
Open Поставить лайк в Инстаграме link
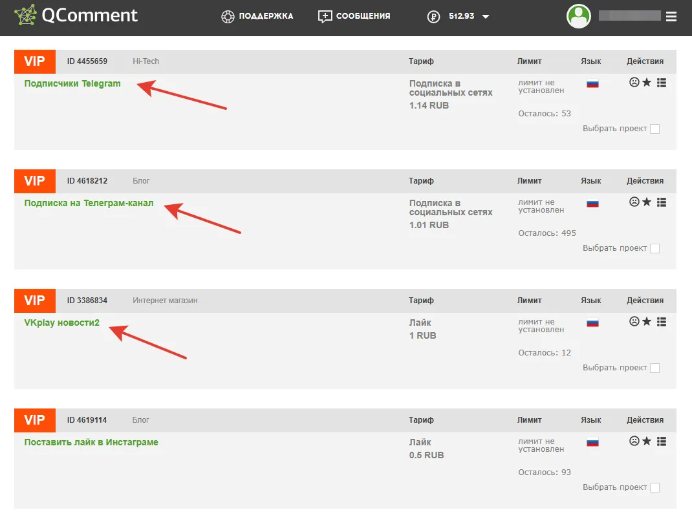[x=91, y=442]
